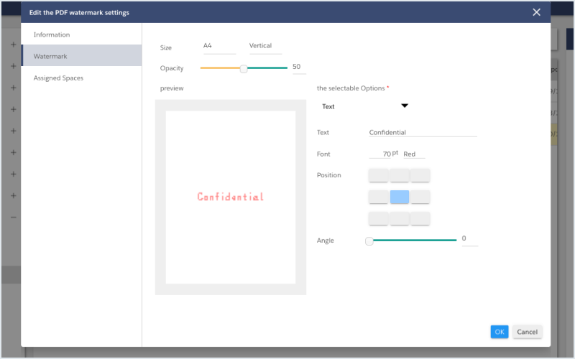Image resolution: width=575 pixels, height=359 pixels.
Task: Click the Opacity slider handle
Action: pos(244,68)
